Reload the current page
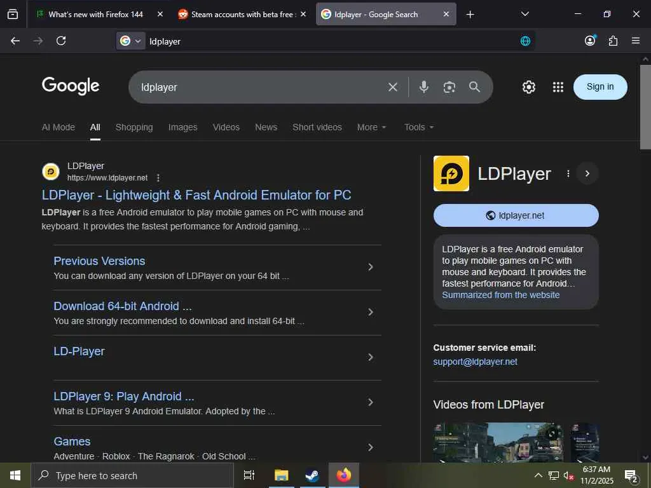 pos(61,41)
